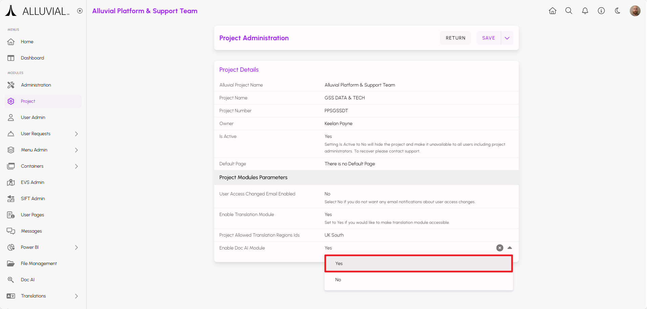Click the File Management folder icon
The height and width of the screenshot is (309, 647).
pos(11,264)
